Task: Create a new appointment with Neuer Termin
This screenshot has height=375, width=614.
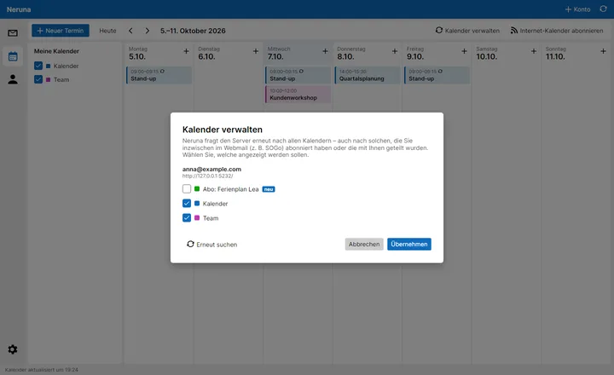Action: click(61, 31)
